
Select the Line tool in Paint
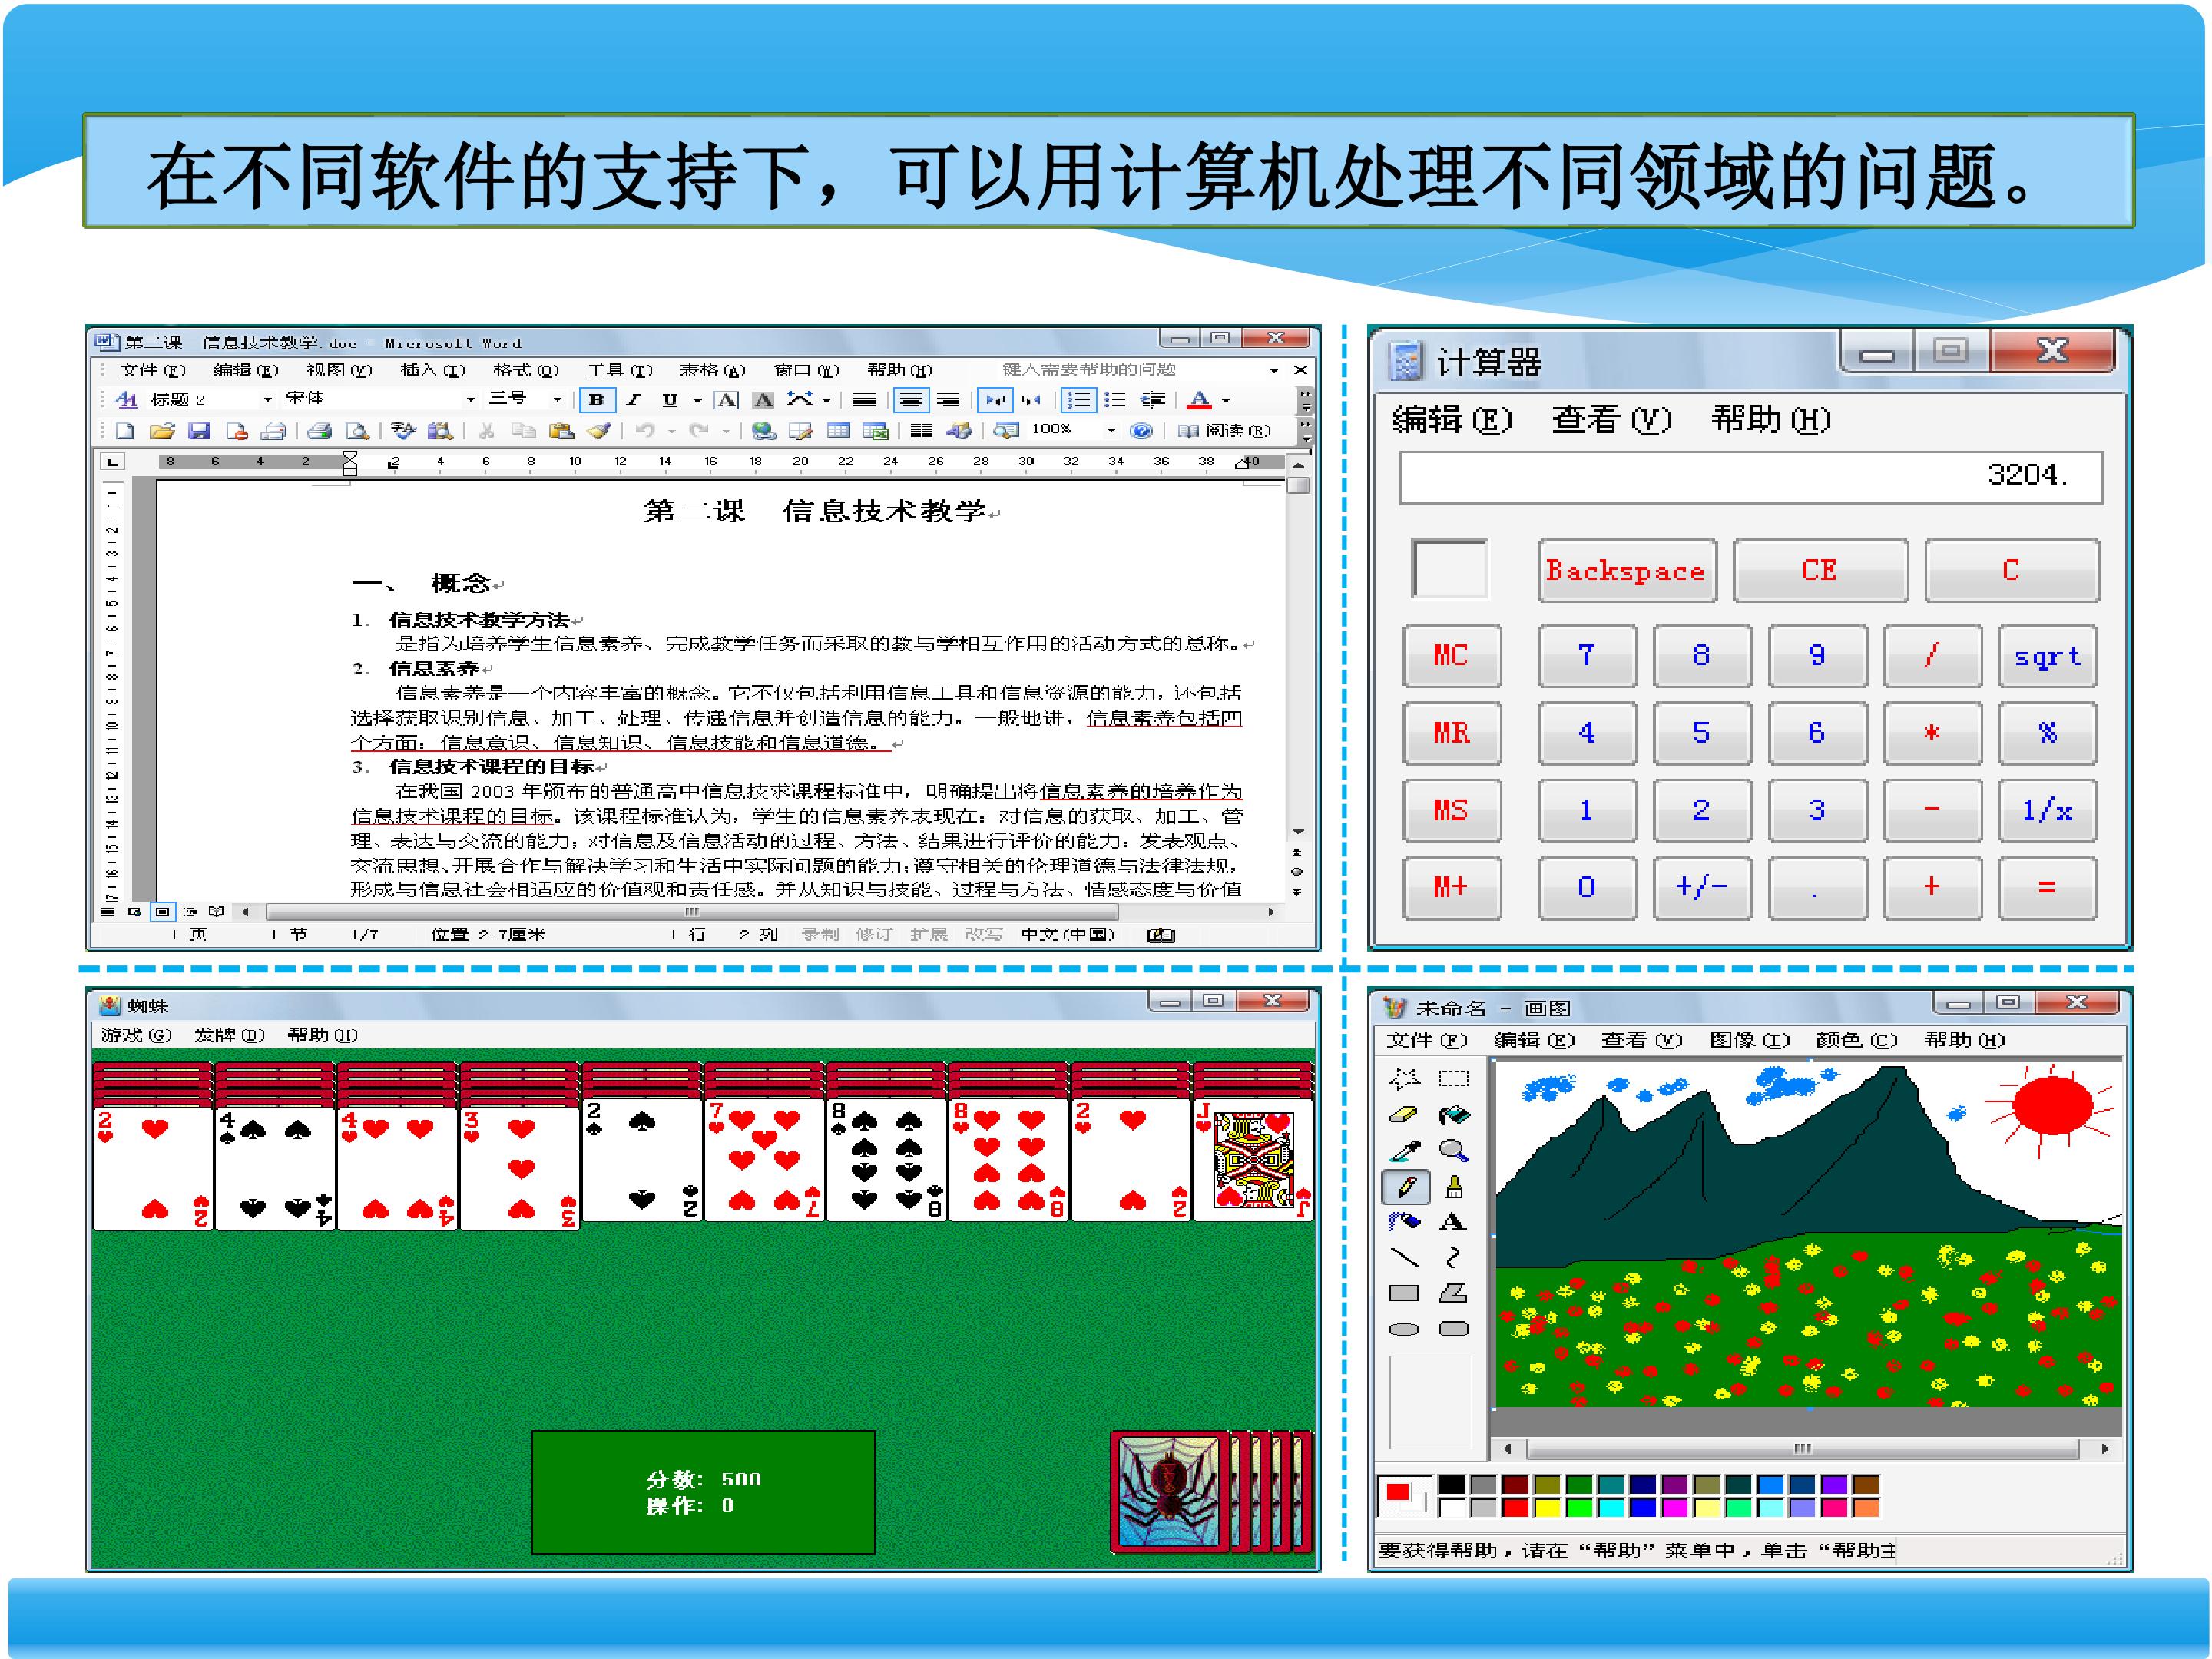pyautogui.click(x=1404, y=1257)
